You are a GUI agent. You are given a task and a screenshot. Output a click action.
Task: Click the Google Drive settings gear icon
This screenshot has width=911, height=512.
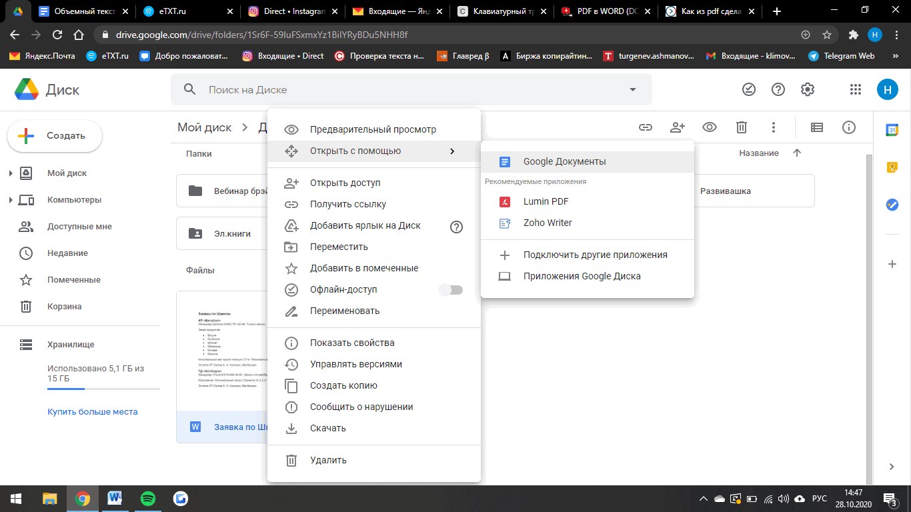point(807,89)
